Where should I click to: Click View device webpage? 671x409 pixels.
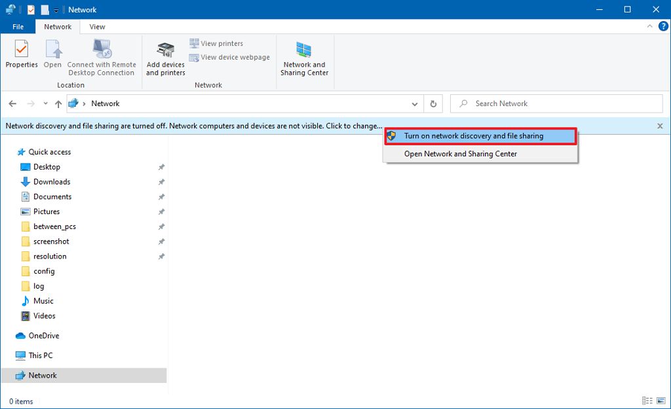pyautogui.click(x=230, y=58)
